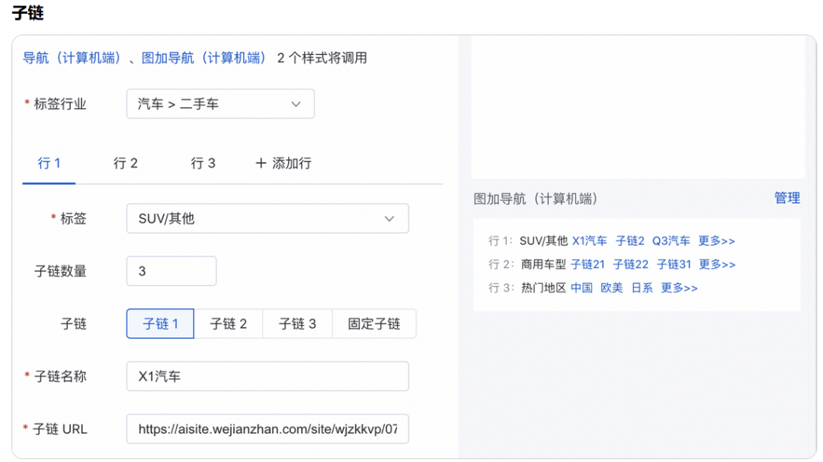The height and width of the screenshot is (462, 823).
Task: Switch to 行 1 tab
Action: click(x=49, y=164)
